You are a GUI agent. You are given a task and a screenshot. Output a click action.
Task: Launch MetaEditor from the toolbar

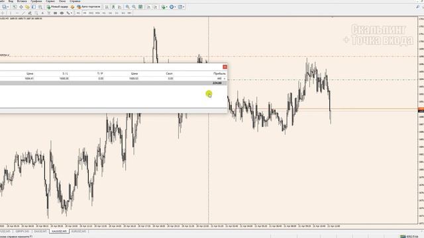click(72, 7)
